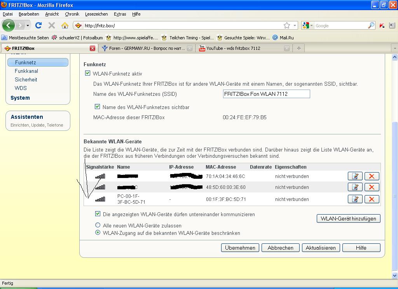Click the Aktualisieren button
Image resolution: width=398 pixels, height=289 pixels.
click(x=321, y=248)
